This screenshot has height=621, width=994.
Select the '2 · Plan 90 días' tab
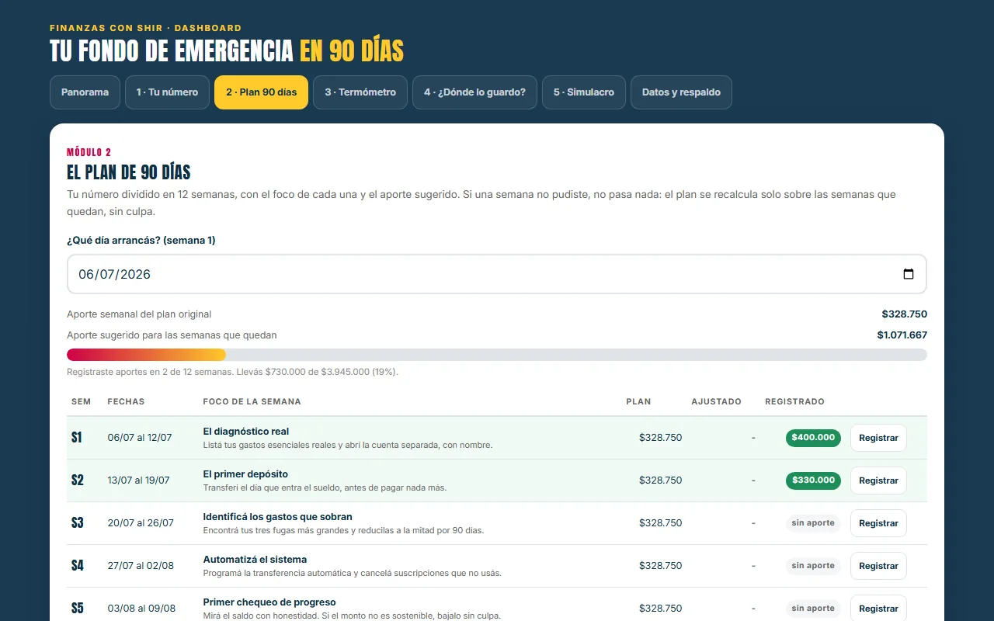click(x=261, y=92)
